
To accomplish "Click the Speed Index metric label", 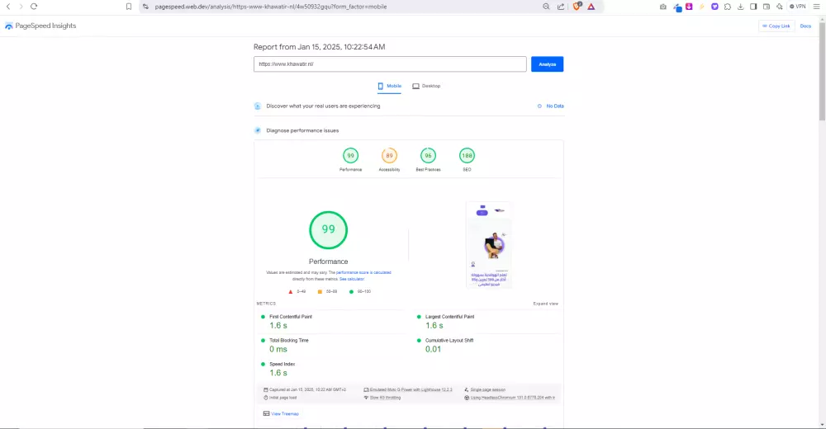I will tap(282, 365).
